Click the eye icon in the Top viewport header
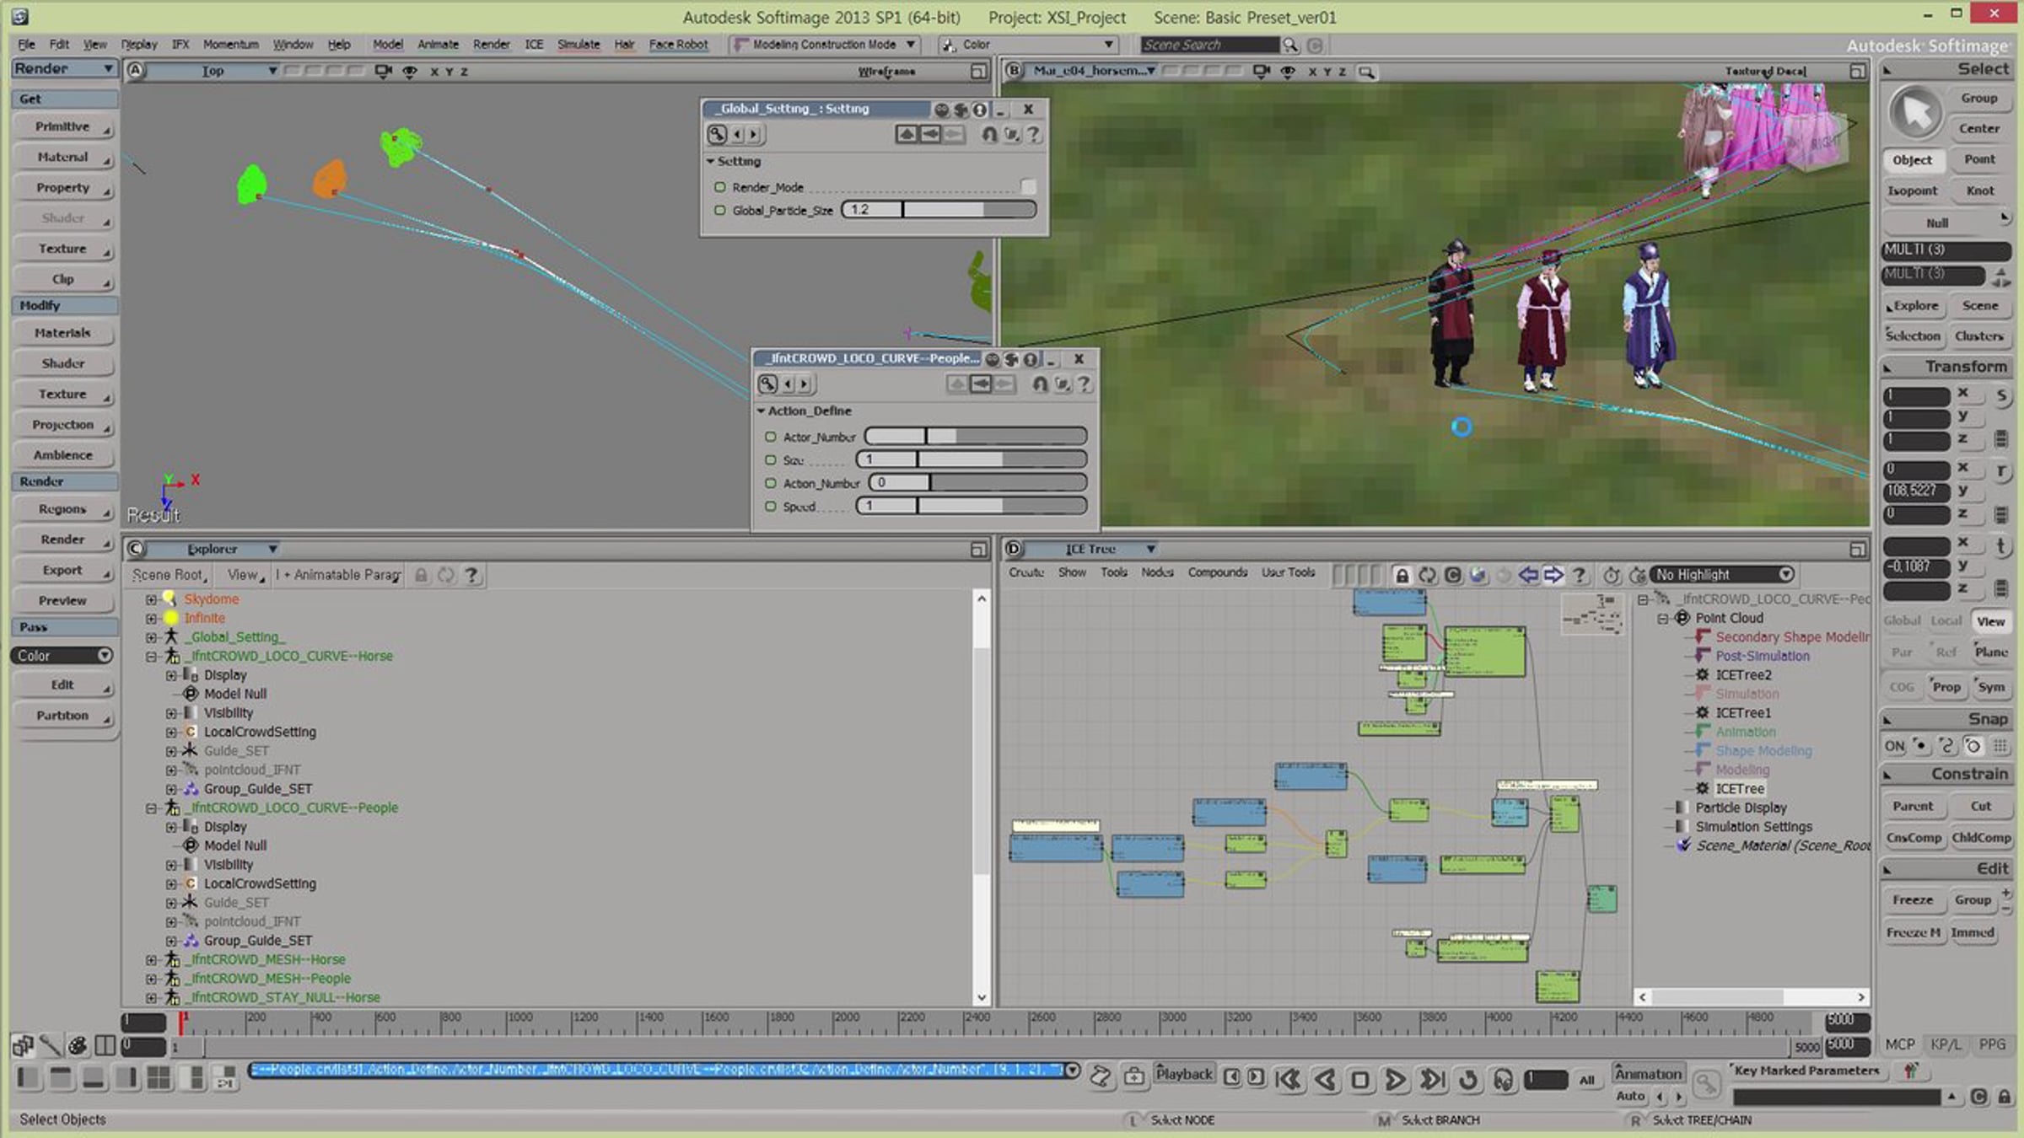2024x1138 pixels. (410, 72)
